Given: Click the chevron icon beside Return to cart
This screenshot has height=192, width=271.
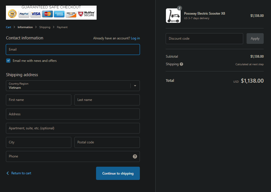Looking at the screenshot, I should [x=8, y=173].
